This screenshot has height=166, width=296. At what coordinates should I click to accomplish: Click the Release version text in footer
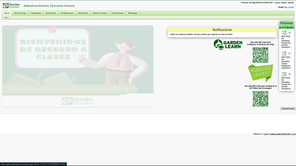pos(258,134)
